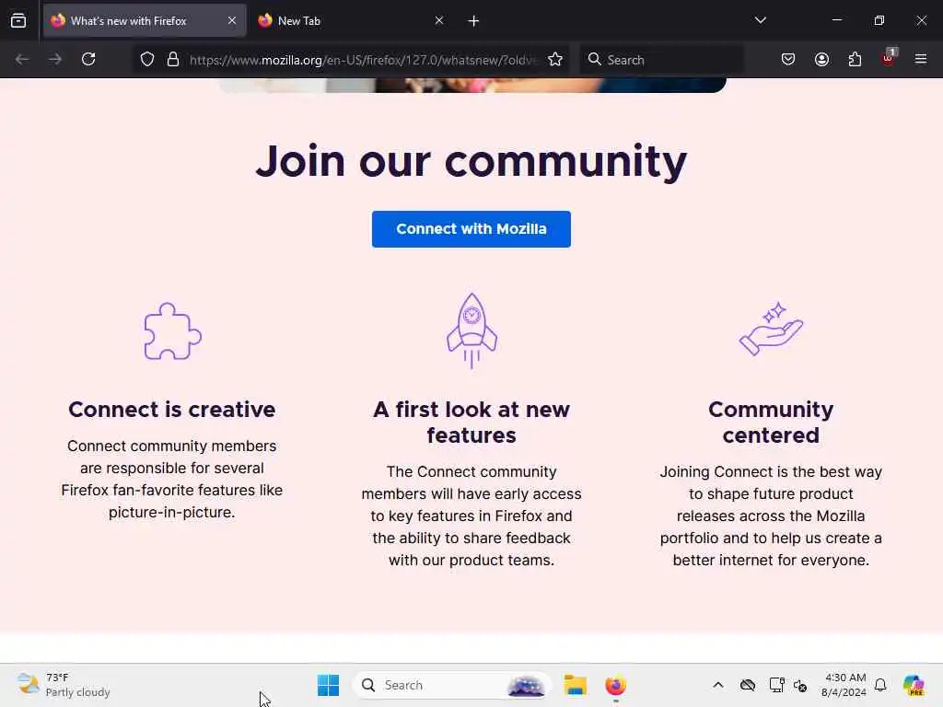943x707 pixels.
Task: Open File Explorer from taskbar
Action: (x=575, y=685)
